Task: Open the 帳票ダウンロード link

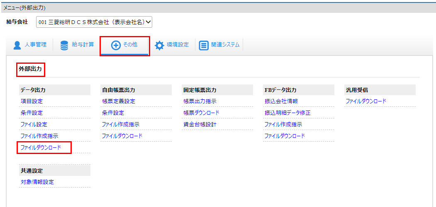Action: click(201, 113)
